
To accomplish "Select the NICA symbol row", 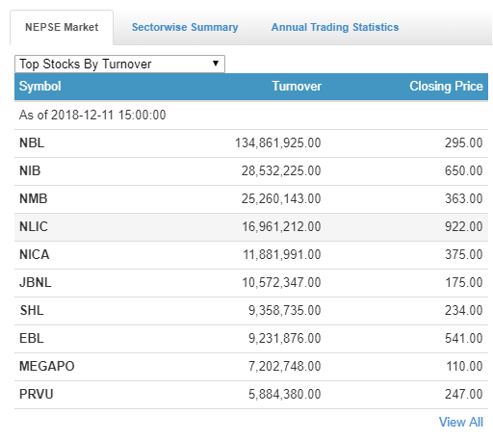I will 251,255.
